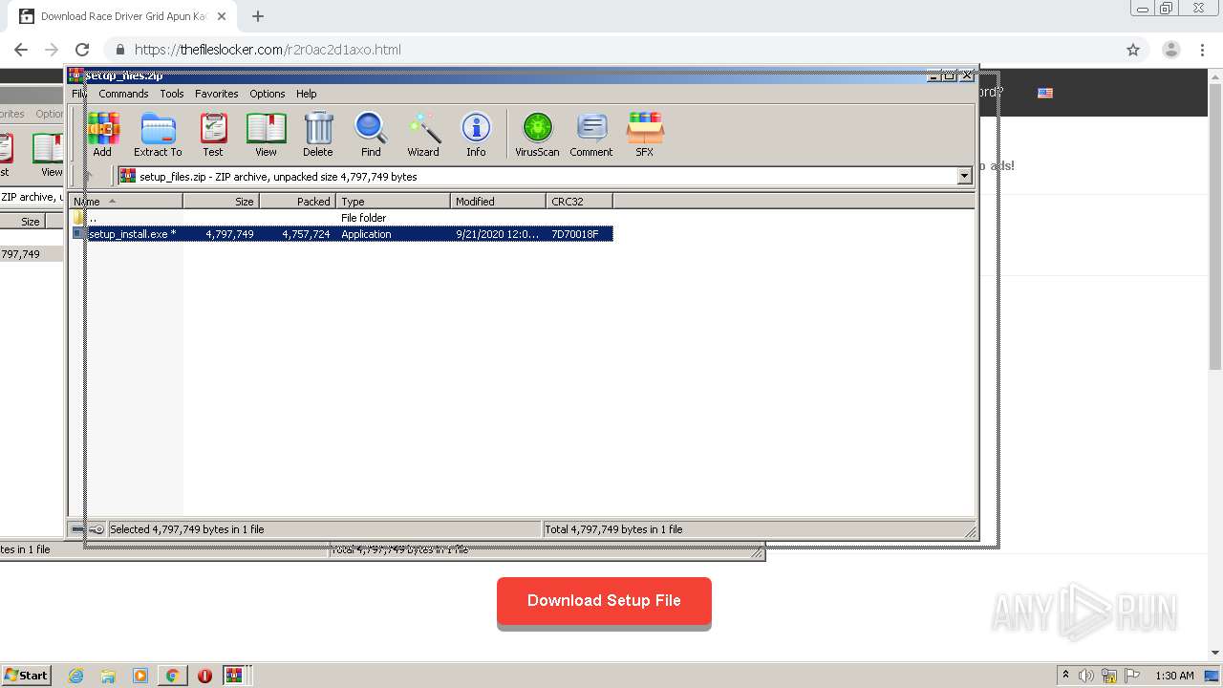Switch to Chrome in taskbar

tap(172, 676)
